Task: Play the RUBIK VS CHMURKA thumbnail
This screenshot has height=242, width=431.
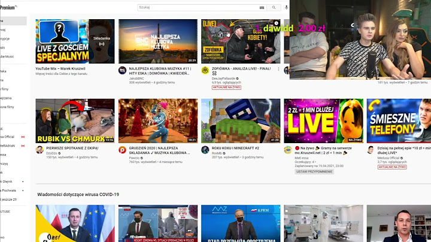Action: pos(75,121)
